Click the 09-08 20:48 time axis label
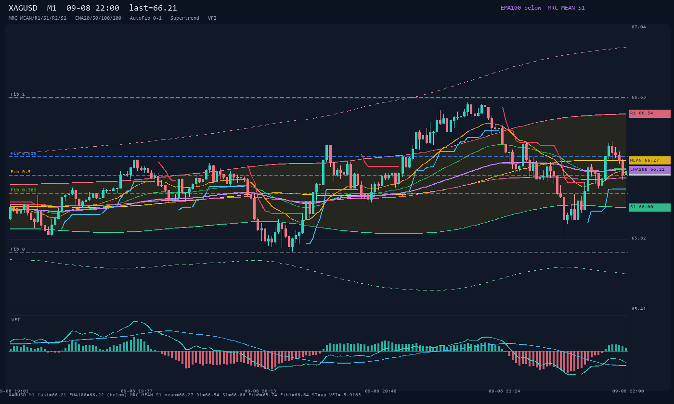This screenshot has width=674, height=404. [x=381, y=391]
